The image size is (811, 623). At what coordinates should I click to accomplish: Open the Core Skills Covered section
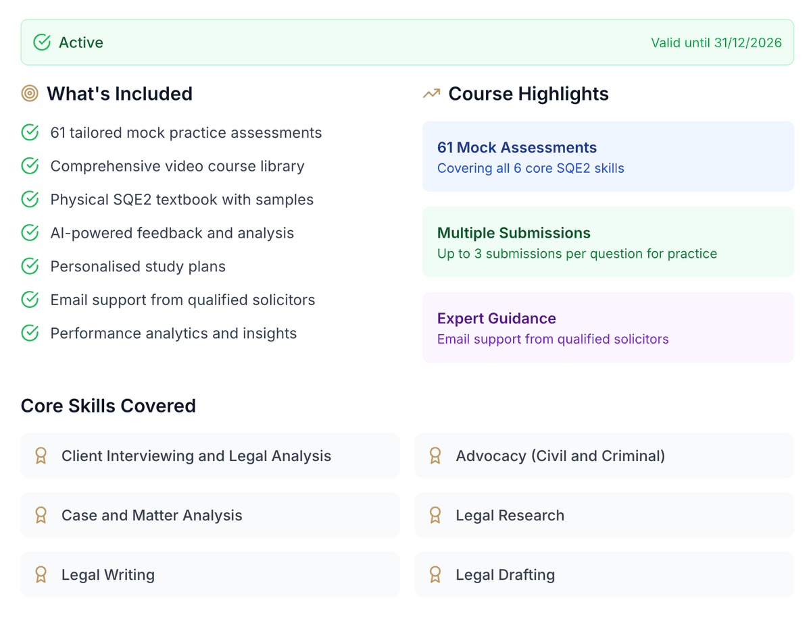pyautogui.click(x=108, y=406)
